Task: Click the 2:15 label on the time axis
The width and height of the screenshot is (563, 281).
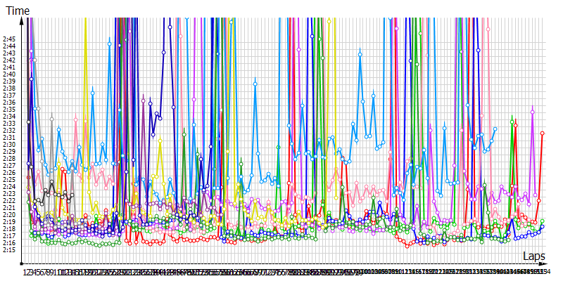Action: pyautogui.click(x=9, y=250)
